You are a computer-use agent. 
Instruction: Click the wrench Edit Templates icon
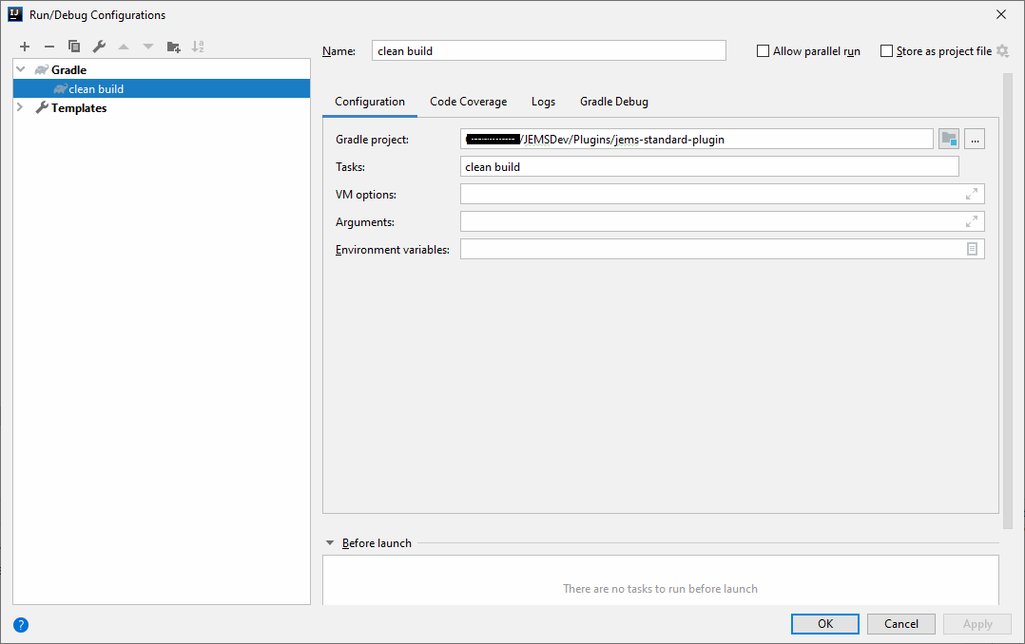pyautogui.click(x=99, y=47)
